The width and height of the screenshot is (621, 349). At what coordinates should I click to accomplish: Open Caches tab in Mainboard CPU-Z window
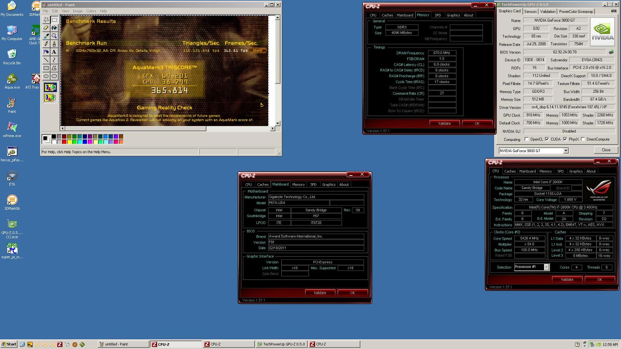click(263, 184)
